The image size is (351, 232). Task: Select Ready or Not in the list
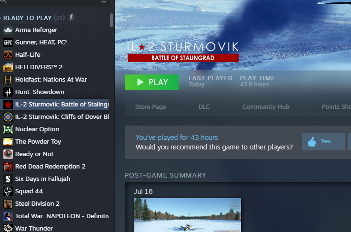(54, 154)
